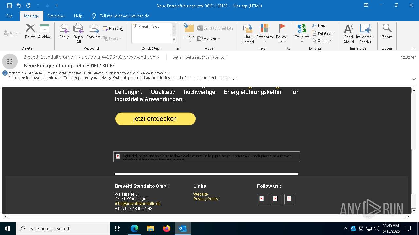Viewport: 419px width, 235px height.
Task: Click the Type here to search box
Action: point(63,228)
